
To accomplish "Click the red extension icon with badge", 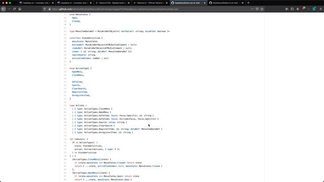I will pos(303,9).
